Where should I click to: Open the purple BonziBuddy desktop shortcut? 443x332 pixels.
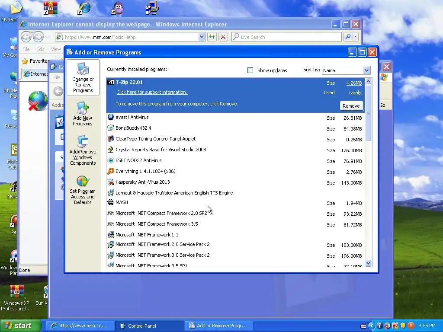118,8
